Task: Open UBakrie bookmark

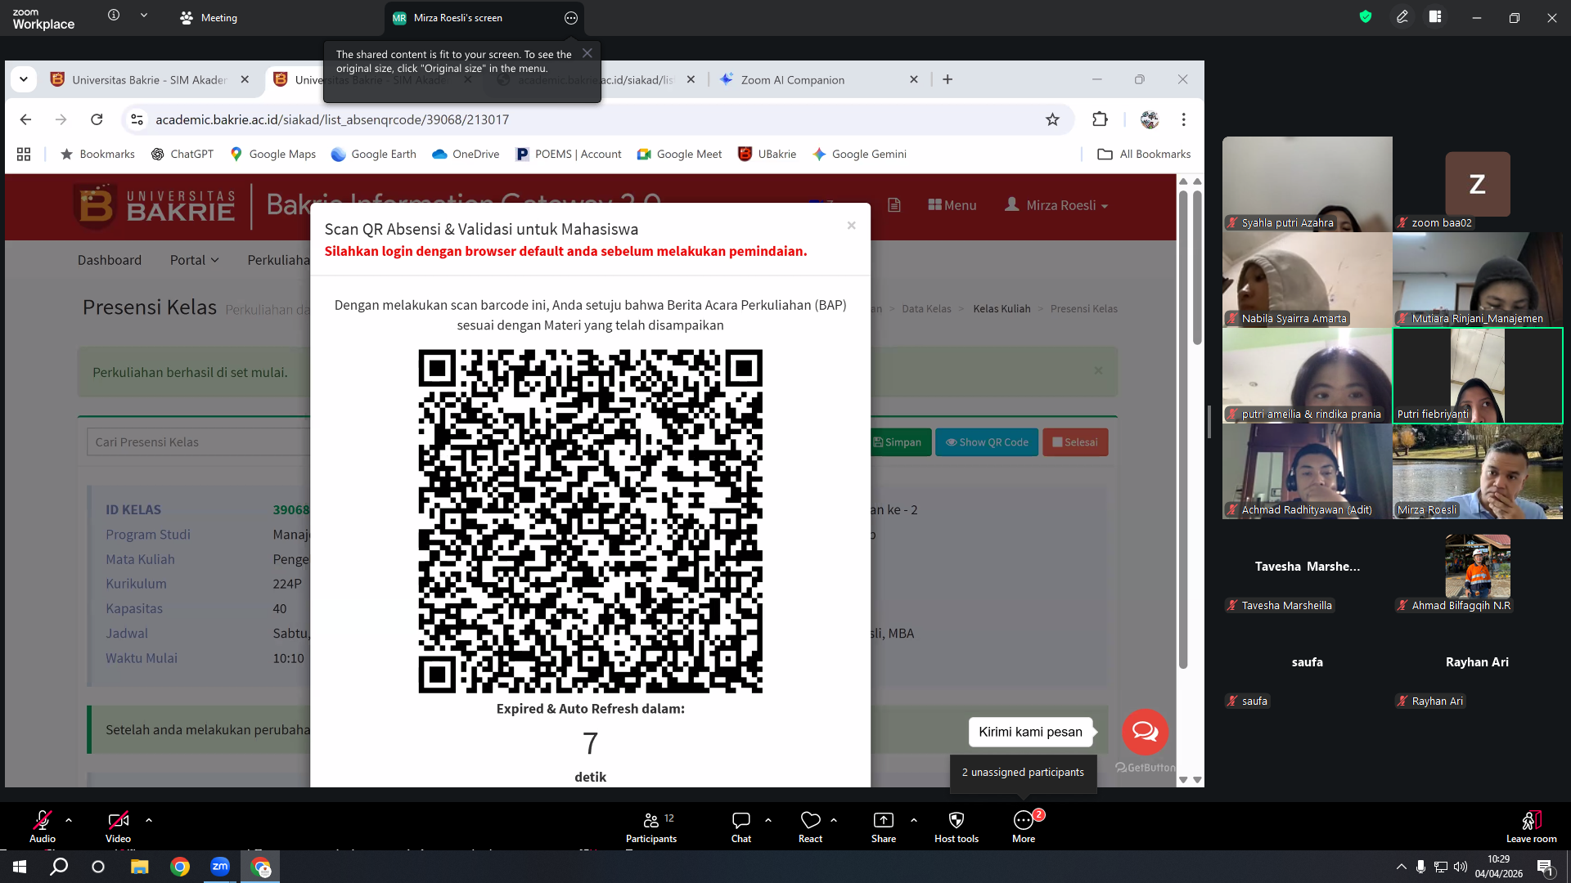Action: click(767, 154)
